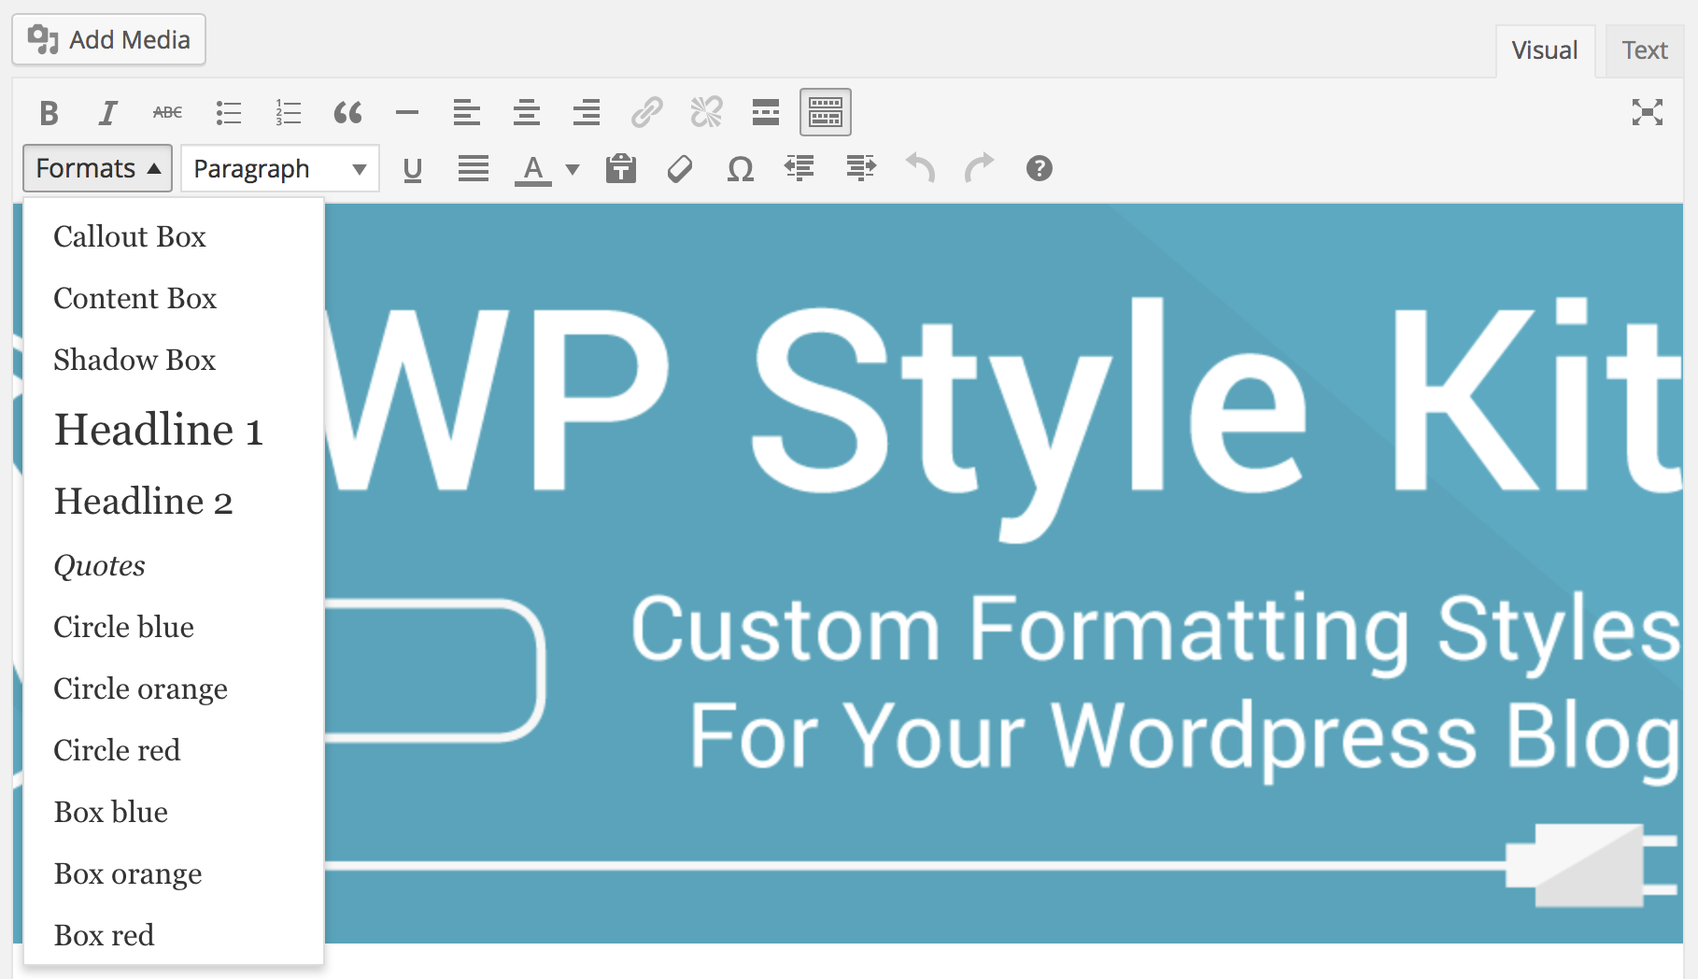This screenshot has height=979, width=1698.
Task: Collapse the Formats dropdown menu
Action: (98, 168)
